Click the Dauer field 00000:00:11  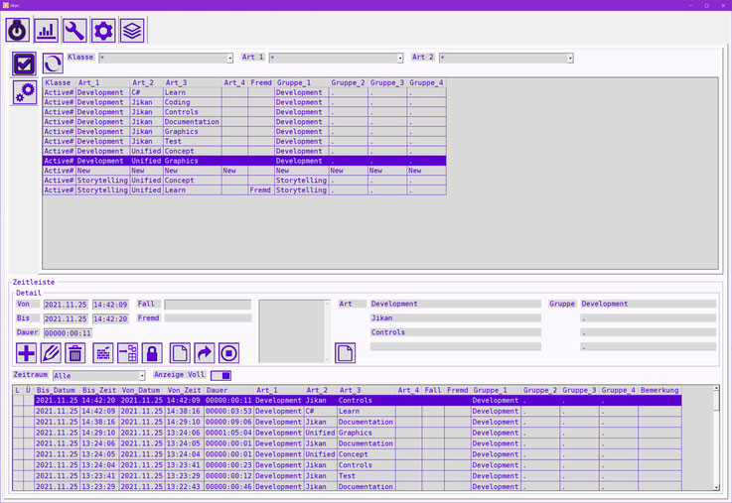68,332
